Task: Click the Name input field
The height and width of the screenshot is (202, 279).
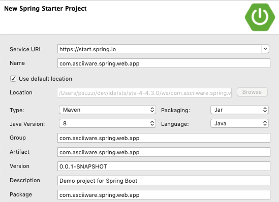Action: pyautogui.click(x=164, y=63)
